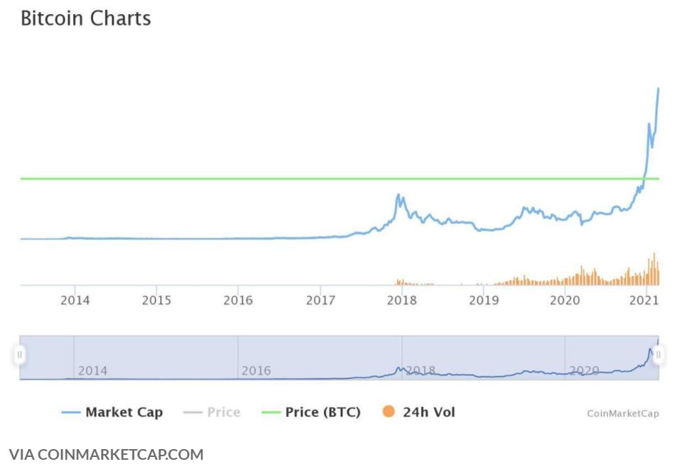Toggle the 24h Vol legend series
The image size is (687, 469).
(428, 412)
